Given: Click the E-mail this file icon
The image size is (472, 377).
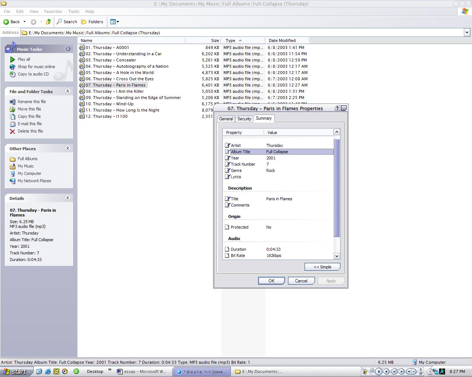Looking at the screenshot, I should (x=13, y=124).
